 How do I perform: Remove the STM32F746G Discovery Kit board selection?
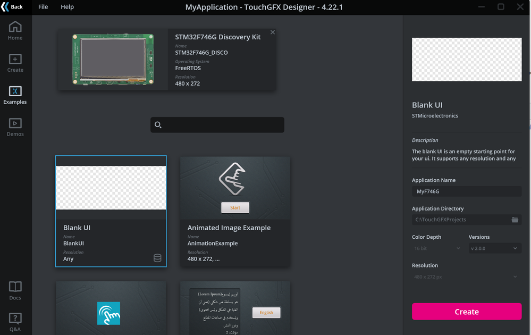click(273, 32)
